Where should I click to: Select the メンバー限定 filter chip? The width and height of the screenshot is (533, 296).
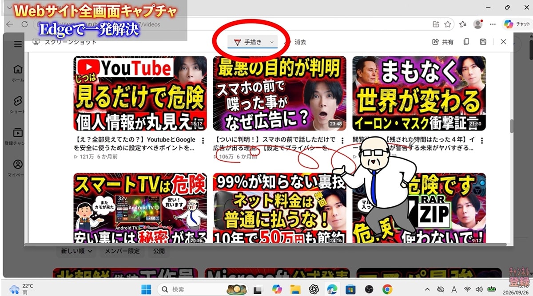tap(122, 251)
